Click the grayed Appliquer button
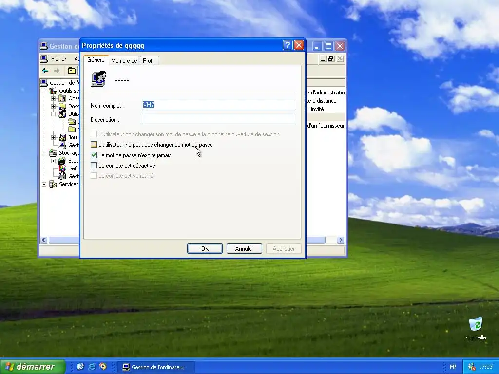 pos(284,249)
